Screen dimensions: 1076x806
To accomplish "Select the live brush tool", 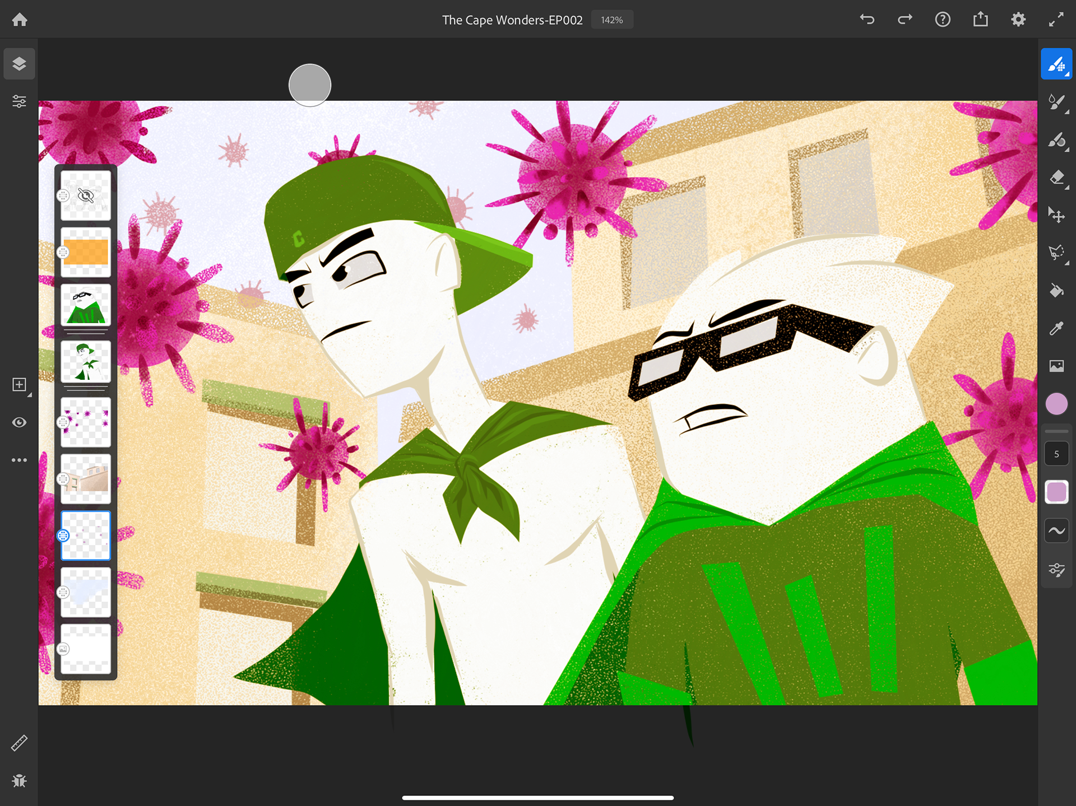I will (x=1056, y=103).
